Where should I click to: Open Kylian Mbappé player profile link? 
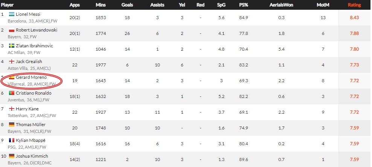30,140
